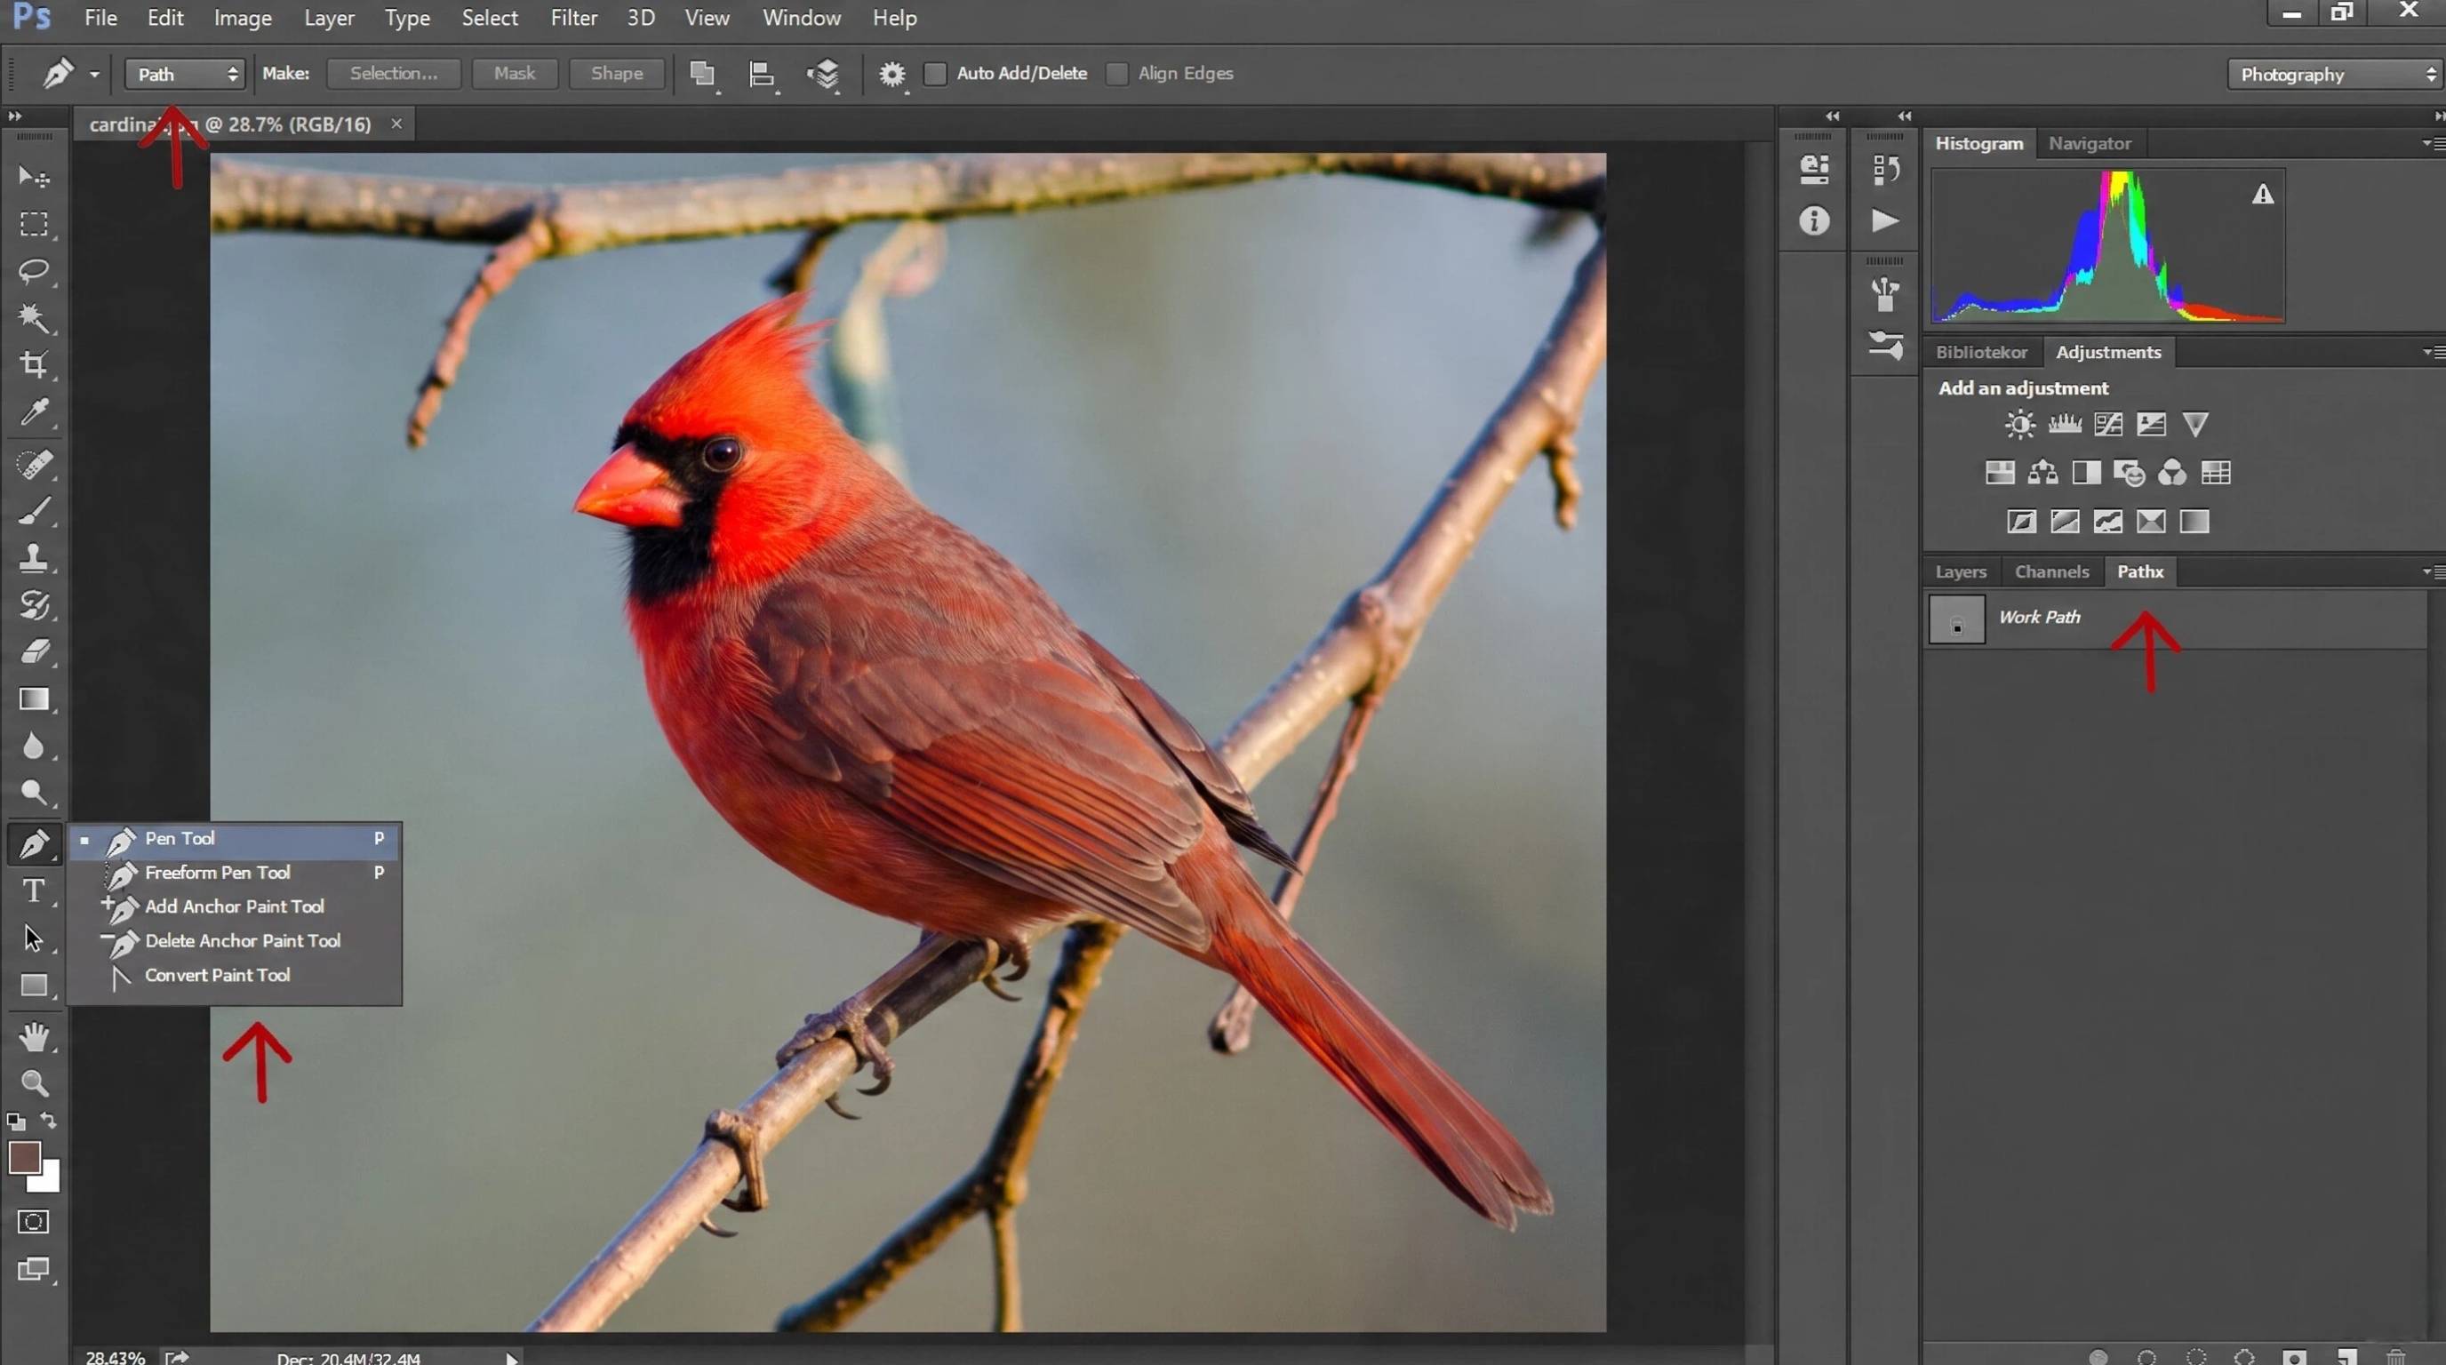
Task: Open the Adjustments panel menu
Action: [x=2434, y=352]
